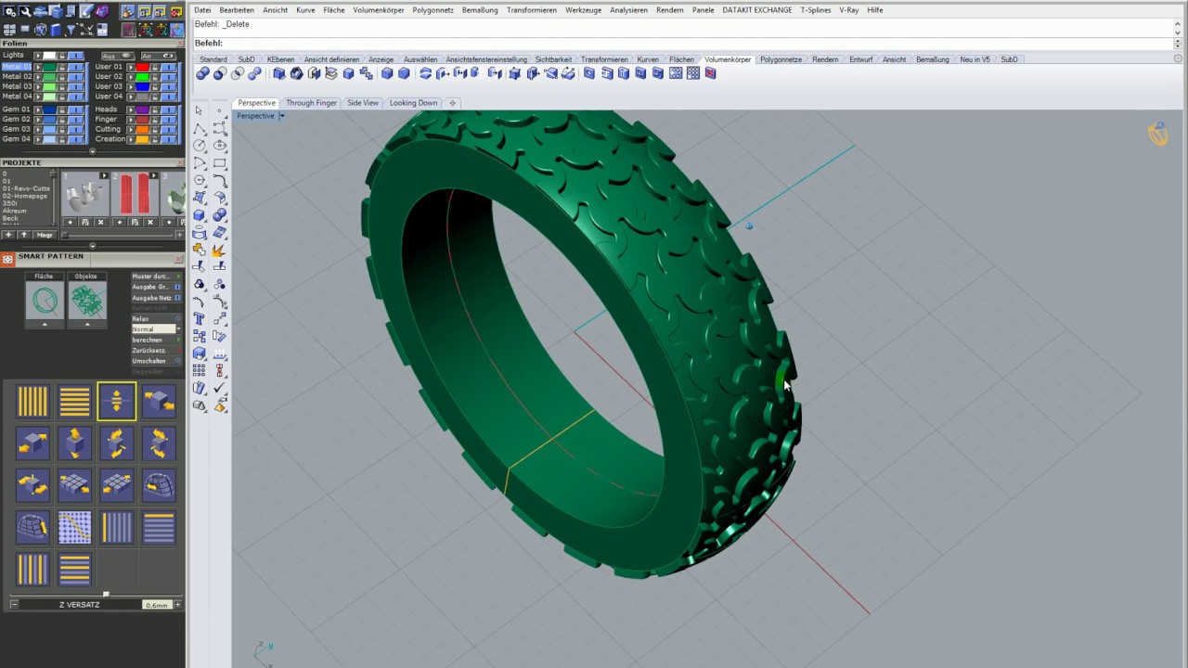Collapse the Folien panel with bottom arrow
1188x668 pixels.
(x=92, y=151)
